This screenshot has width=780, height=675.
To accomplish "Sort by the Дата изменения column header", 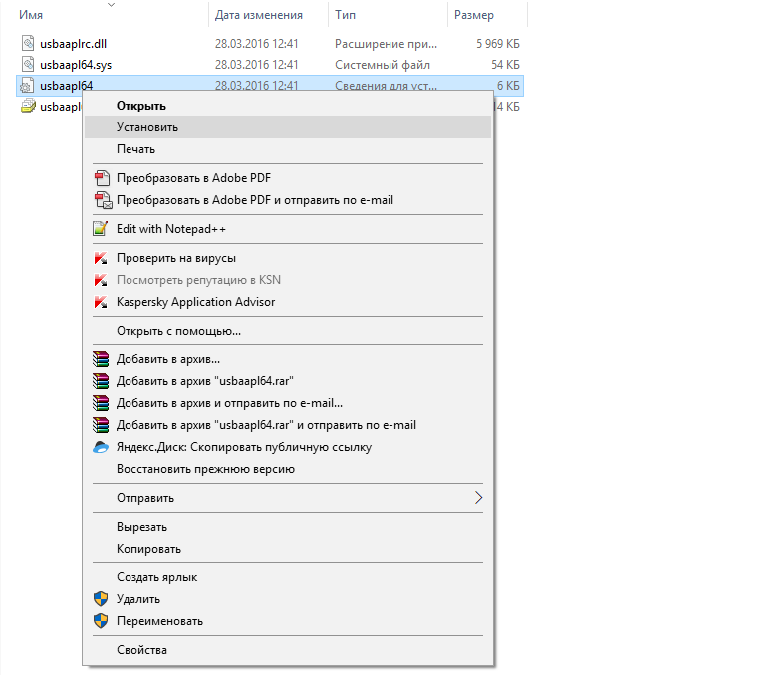I will coord(258,15).
